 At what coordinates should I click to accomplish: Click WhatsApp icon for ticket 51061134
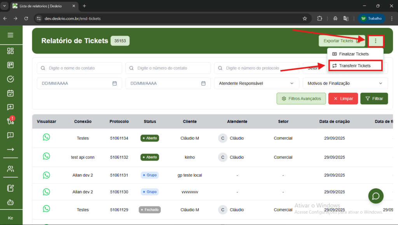[46, 137]
